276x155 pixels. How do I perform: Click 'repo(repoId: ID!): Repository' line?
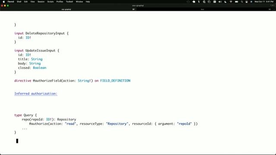[x=49, y=120]
